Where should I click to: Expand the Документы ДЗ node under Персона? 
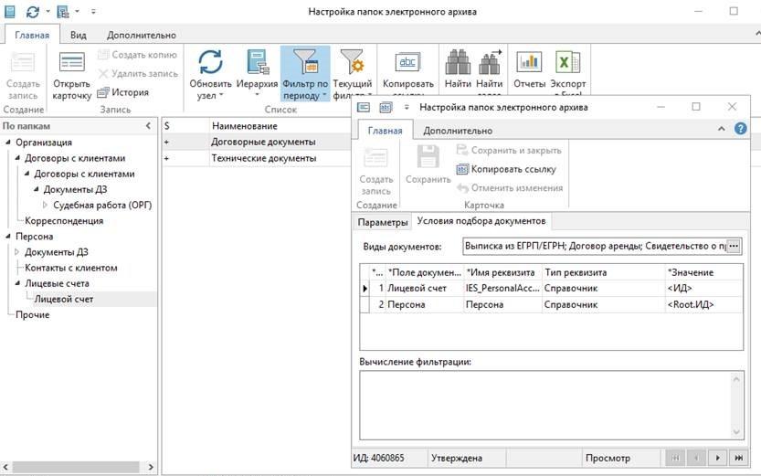[x=17, y=252]
